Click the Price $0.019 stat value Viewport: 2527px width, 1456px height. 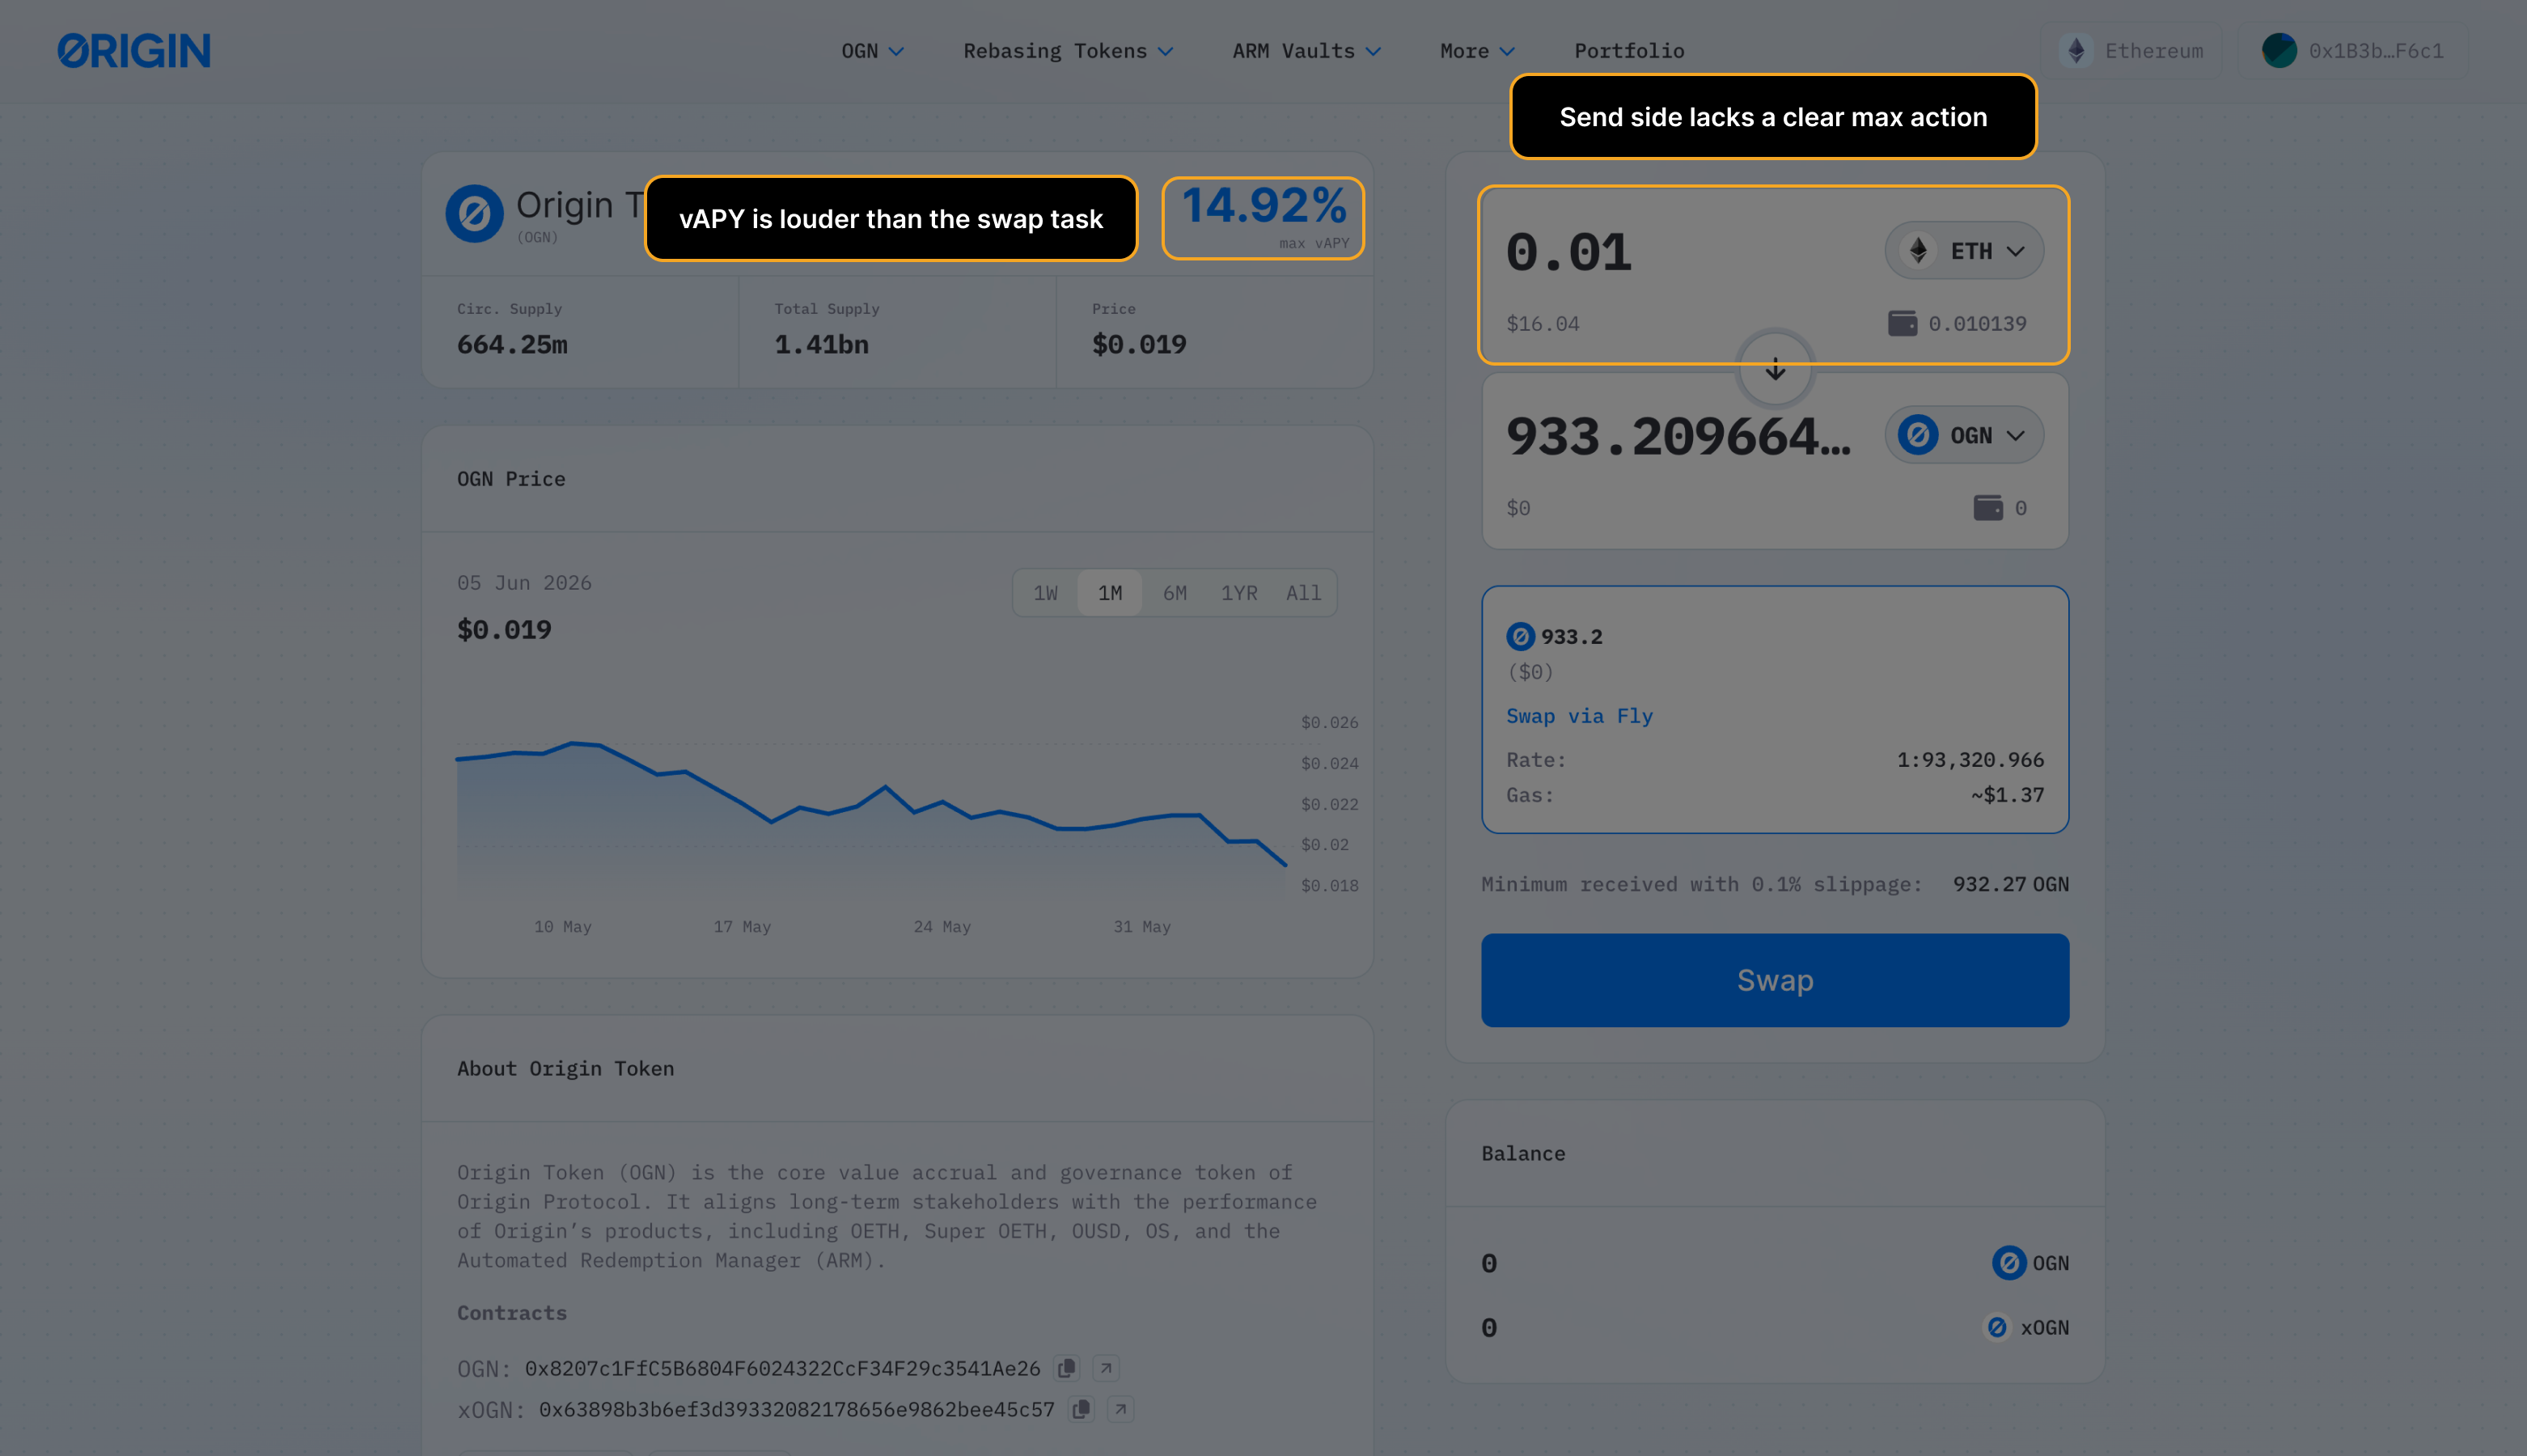(x=1139, y=345)
